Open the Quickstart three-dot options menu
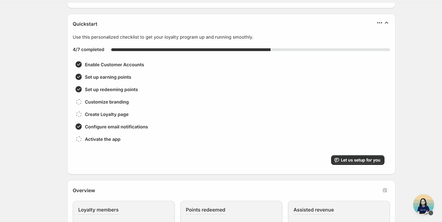This screenshot has height=222, width=442. tap(379, 23)
